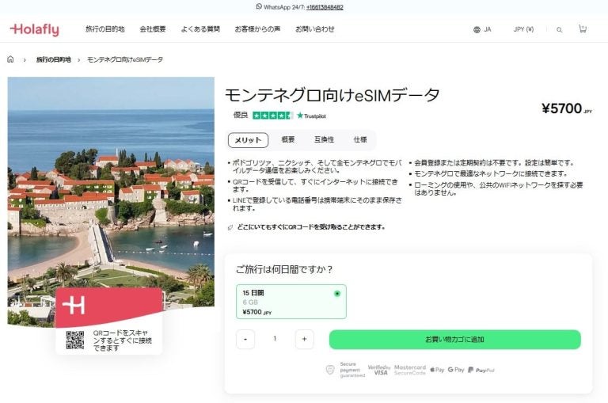Switch to the メリット tab
Screen dimensions: 608x403
coord(248,140)
